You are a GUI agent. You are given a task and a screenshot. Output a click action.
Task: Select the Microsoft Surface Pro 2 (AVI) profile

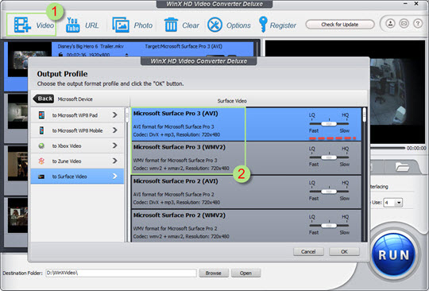pyautogui.click(x=246, y=192)
